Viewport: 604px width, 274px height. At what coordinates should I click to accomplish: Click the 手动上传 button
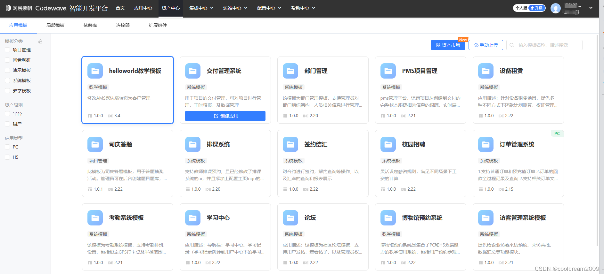(486, 45)
